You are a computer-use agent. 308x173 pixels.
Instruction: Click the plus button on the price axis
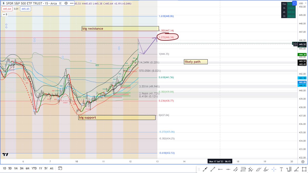(295, 44)
